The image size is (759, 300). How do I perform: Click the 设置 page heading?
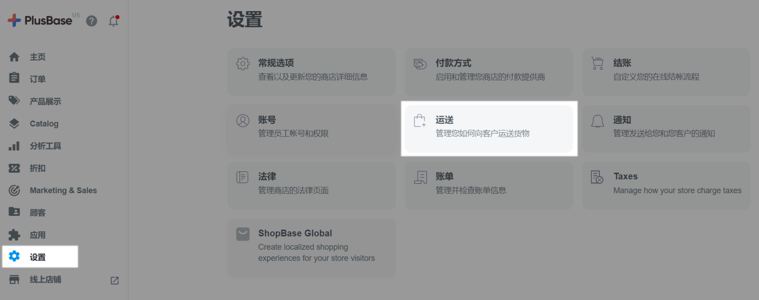pyautogui.click(x=245, y=20)
